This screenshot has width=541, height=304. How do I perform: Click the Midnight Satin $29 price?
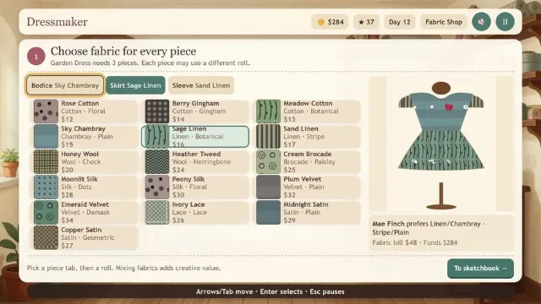(x=289, y=220)
